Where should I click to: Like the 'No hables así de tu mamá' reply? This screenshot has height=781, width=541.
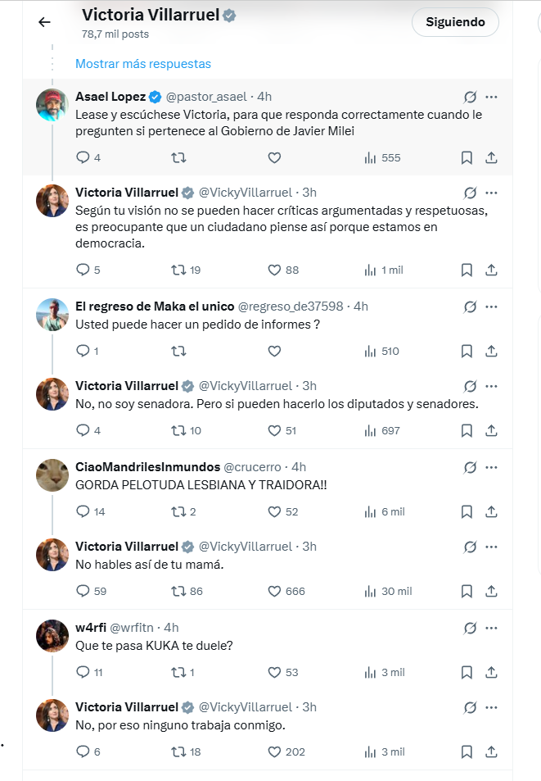coord(275,591)
